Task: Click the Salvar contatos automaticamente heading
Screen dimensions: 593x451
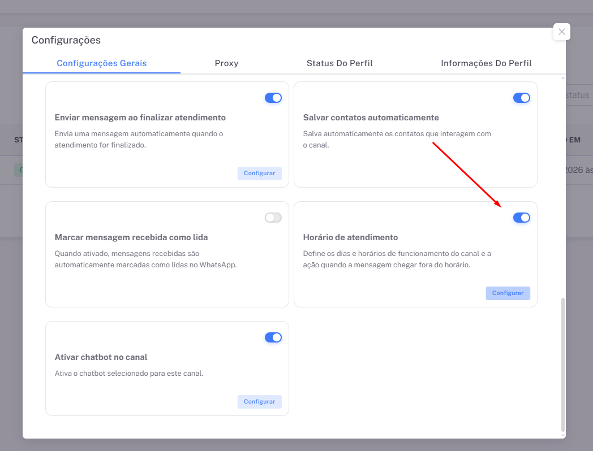Action: click(x=371, y=118)
